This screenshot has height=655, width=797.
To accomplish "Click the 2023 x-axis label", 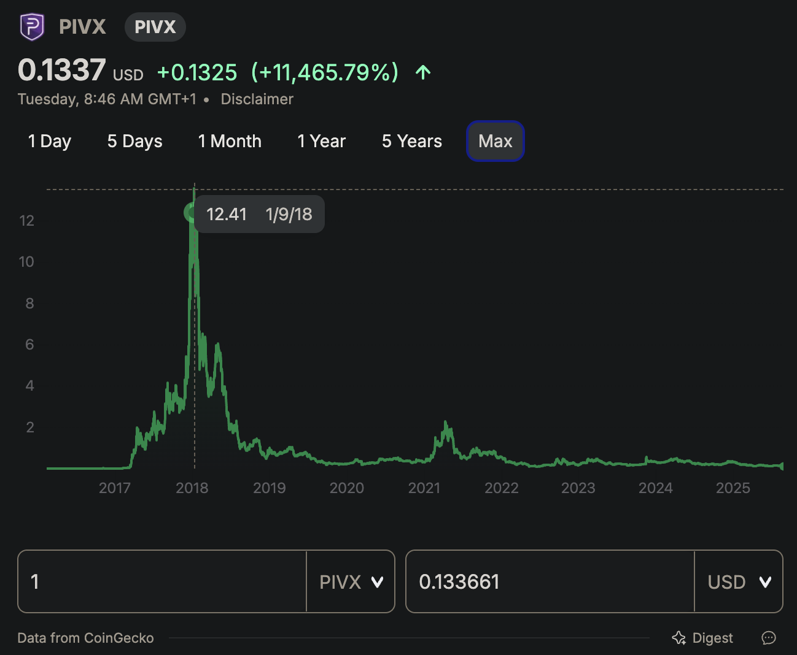I will (x=578, y=488).
